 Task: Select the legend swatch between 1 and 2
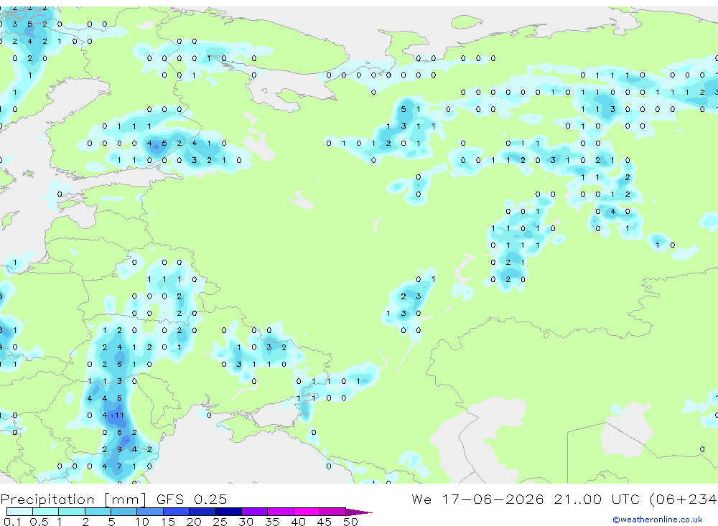click(x=72, y=512)
